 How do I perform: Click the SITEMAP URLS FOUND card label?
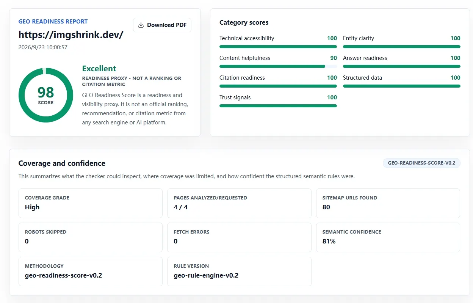click(x=350, y=198)
